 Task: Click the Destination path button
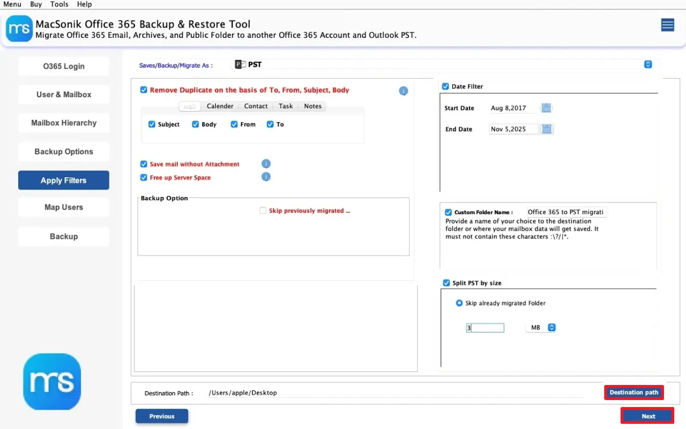pos(634,393)
